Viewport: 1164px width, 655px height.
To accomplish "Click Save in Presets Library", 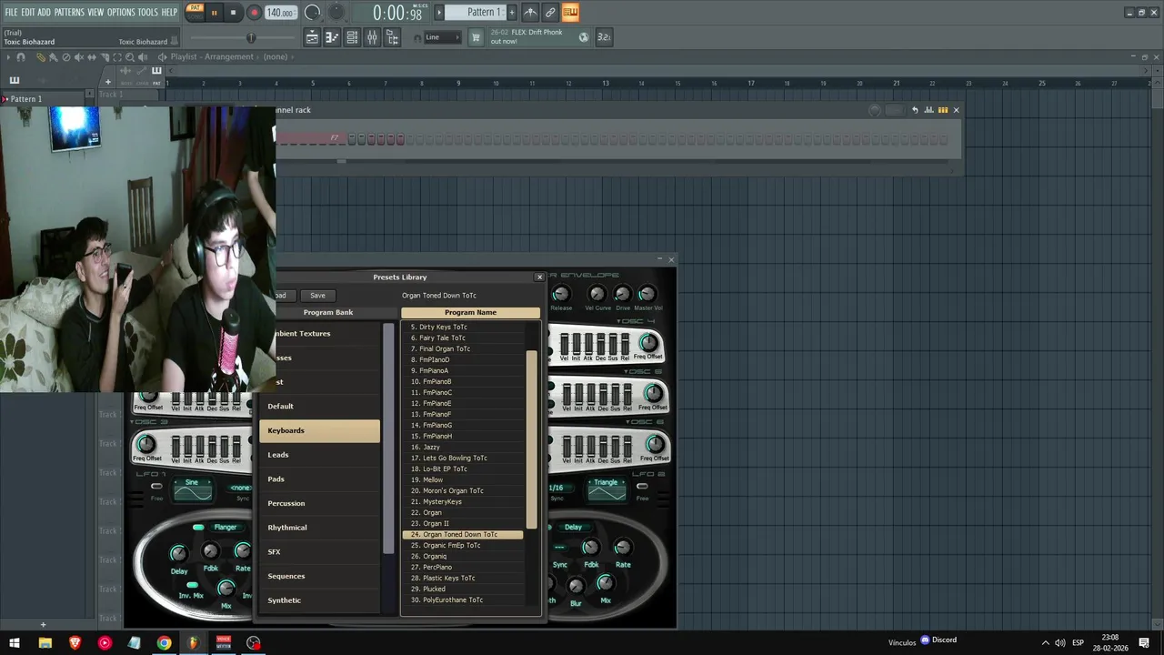I will pos(317,296).
